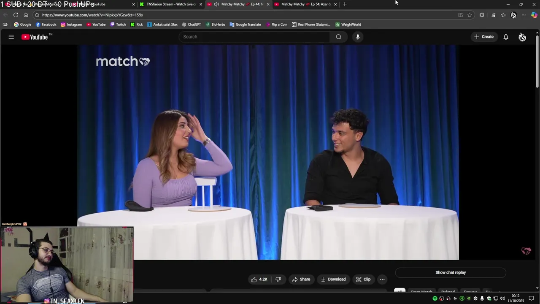The width and height of the screenshot is (540, 304).
Task: Focus the YouTube search field
Action: (x=254, y=37)
